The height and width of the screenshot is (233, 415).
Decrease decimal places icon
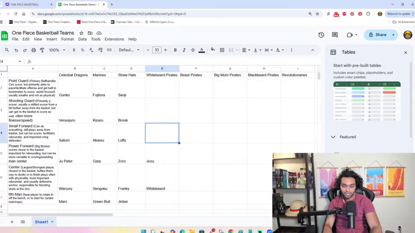[x=91, y=50]
